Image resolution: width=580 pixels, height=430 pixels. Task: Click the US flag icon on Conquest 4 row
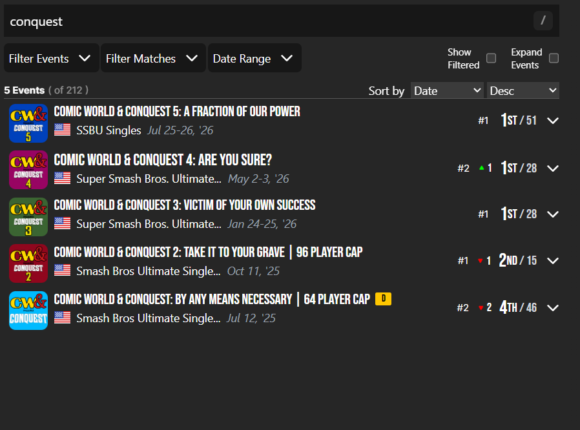click(62, 178)
